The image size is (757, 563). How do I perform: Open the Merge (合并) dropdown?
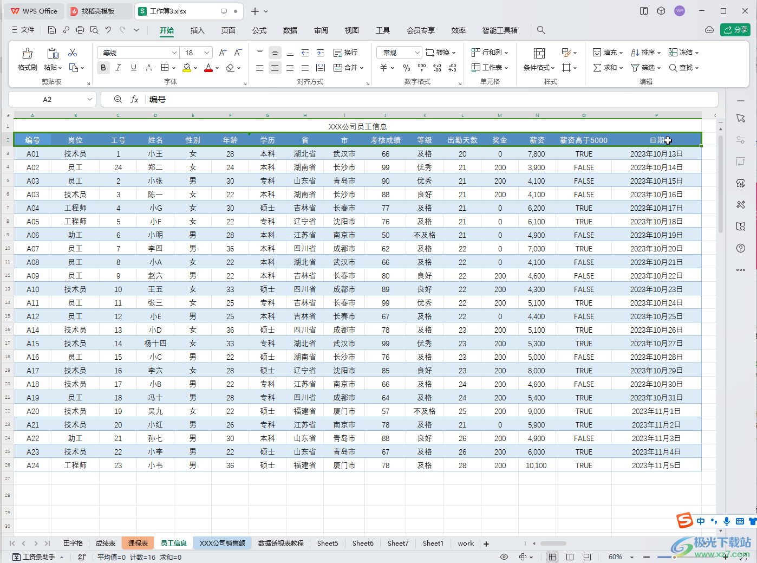click(x=349, y=68)
